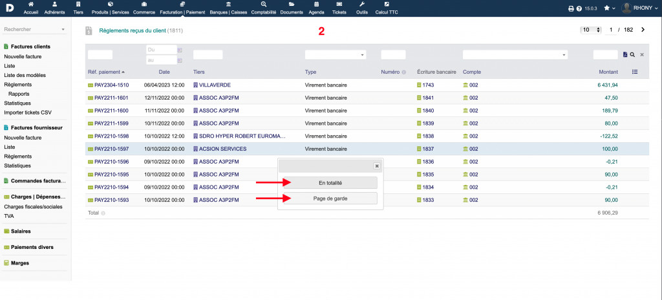Expand the Compte filter dropdown
The height and width of the screenshot is (300, 662).
(515, 55)
